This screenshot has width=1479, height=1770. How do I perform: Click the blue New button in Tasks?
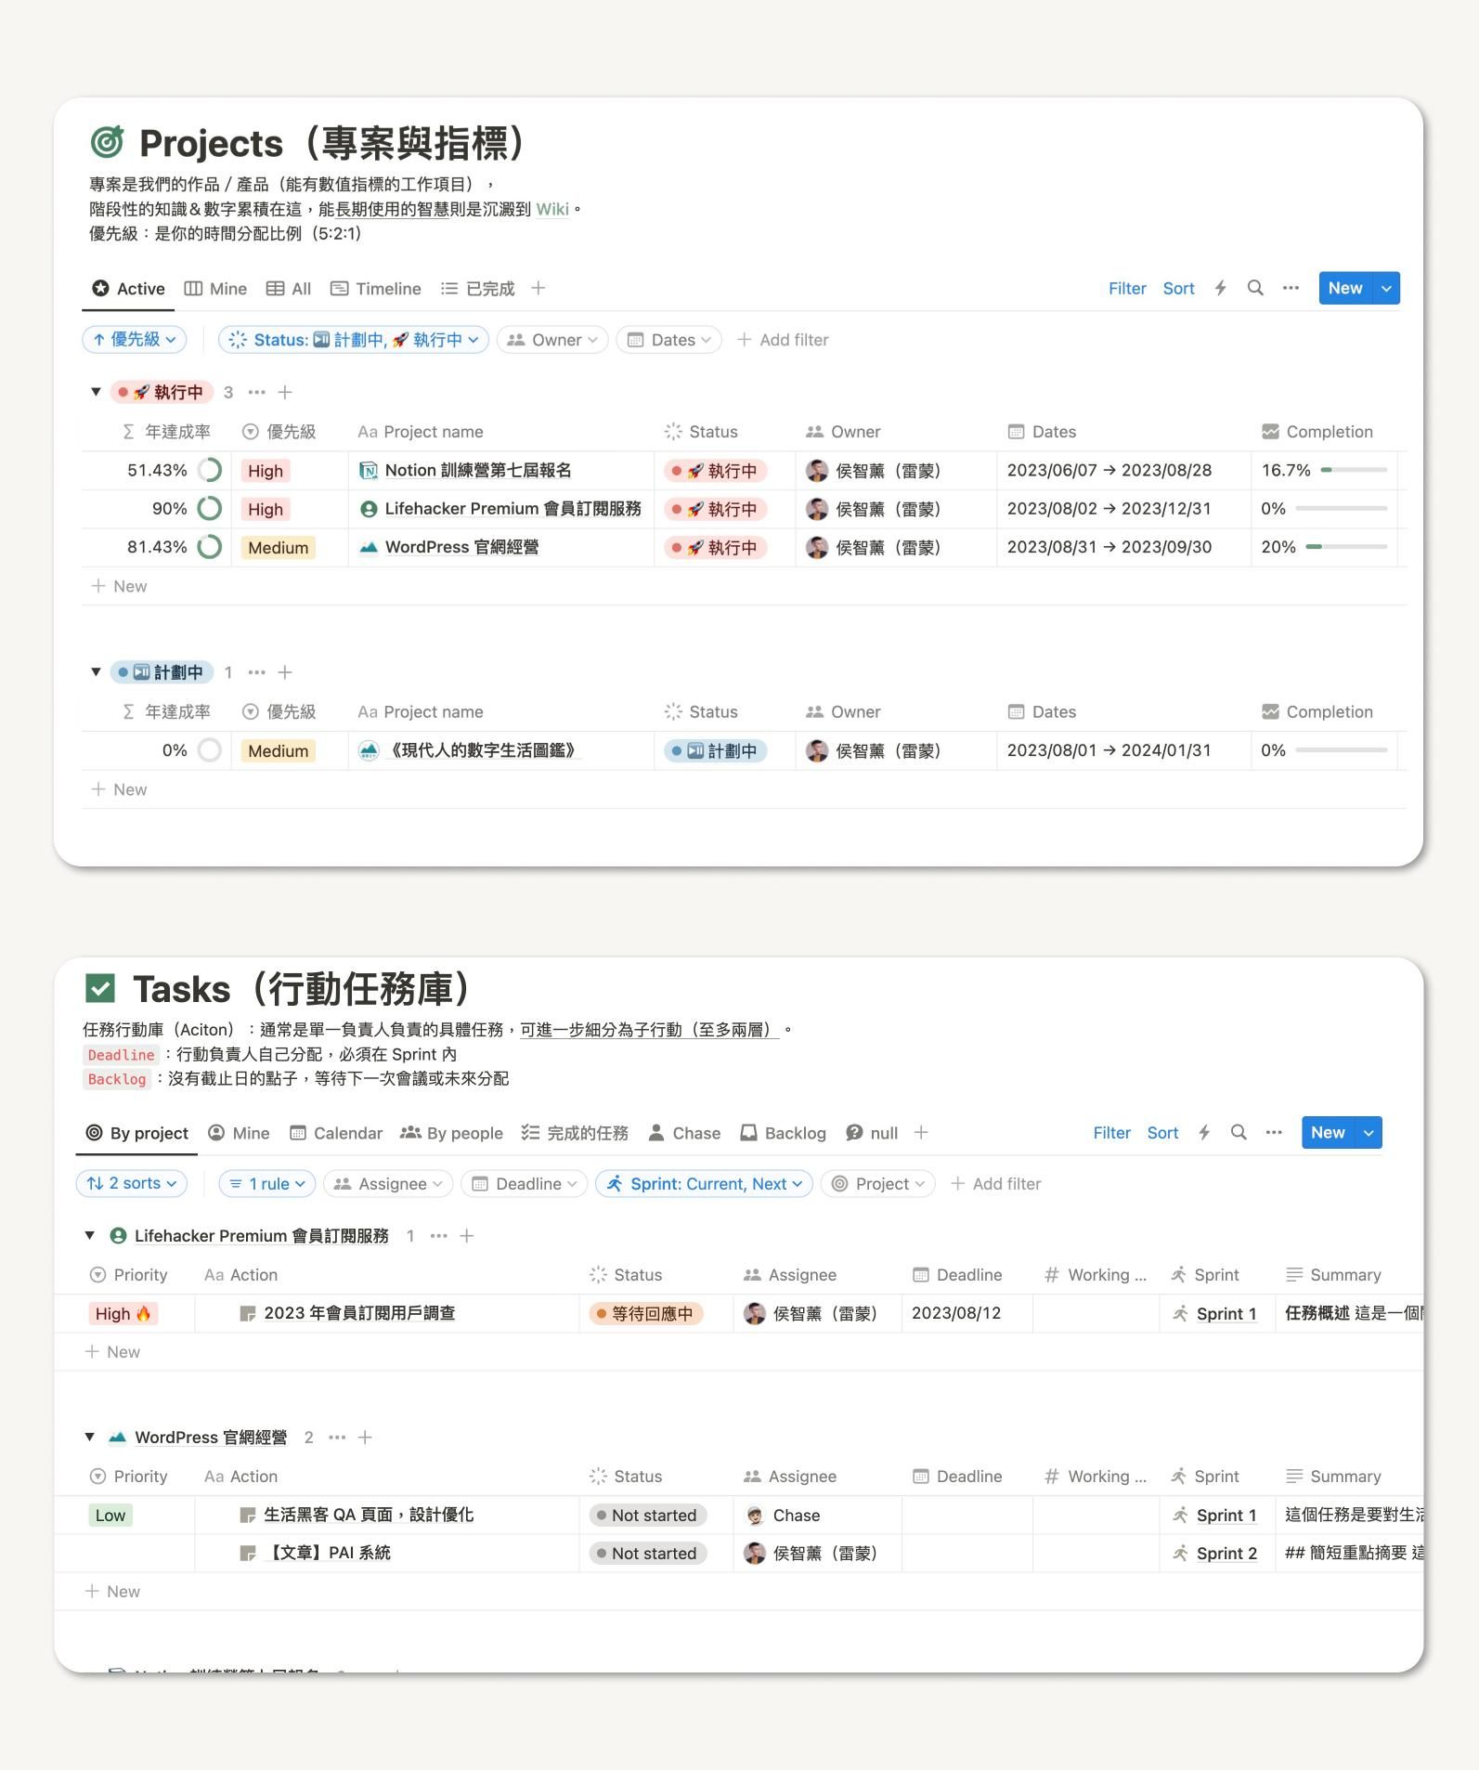[x=1327, y=1132]
